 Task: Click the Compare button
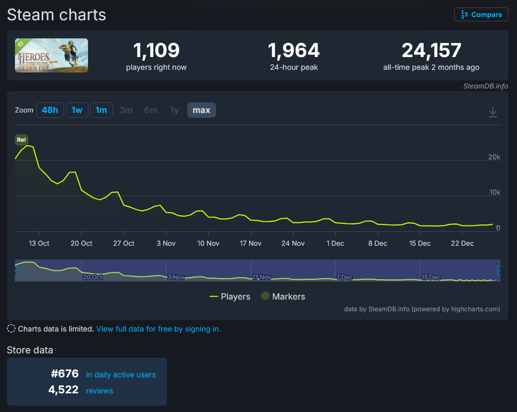click(481, 14)
